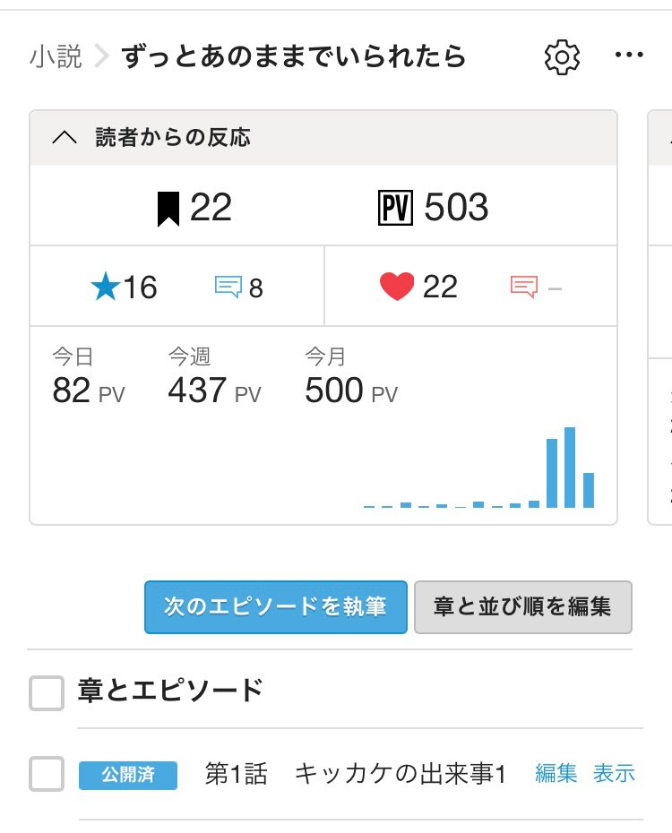Click the 公開済 status badge
This screenshot has width=672, height=833.
click(128, 774)
